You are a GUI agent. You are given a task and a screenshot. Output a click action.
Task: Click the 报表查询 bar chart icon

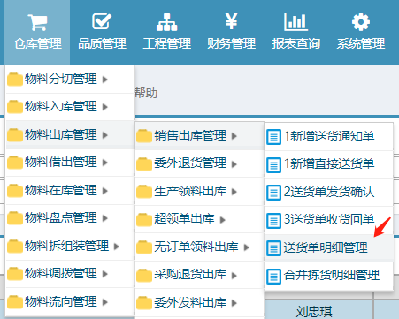pos(295,22)
